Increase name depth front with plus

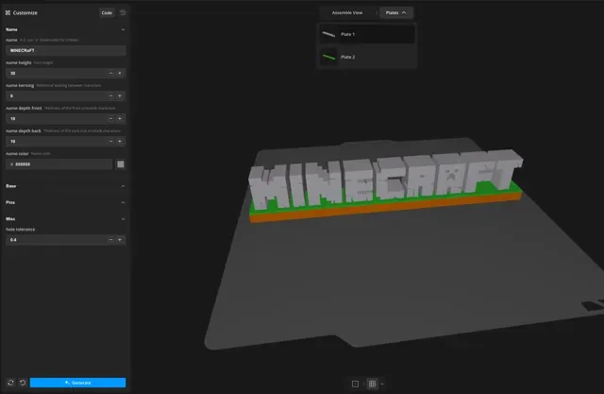[120, 119]
